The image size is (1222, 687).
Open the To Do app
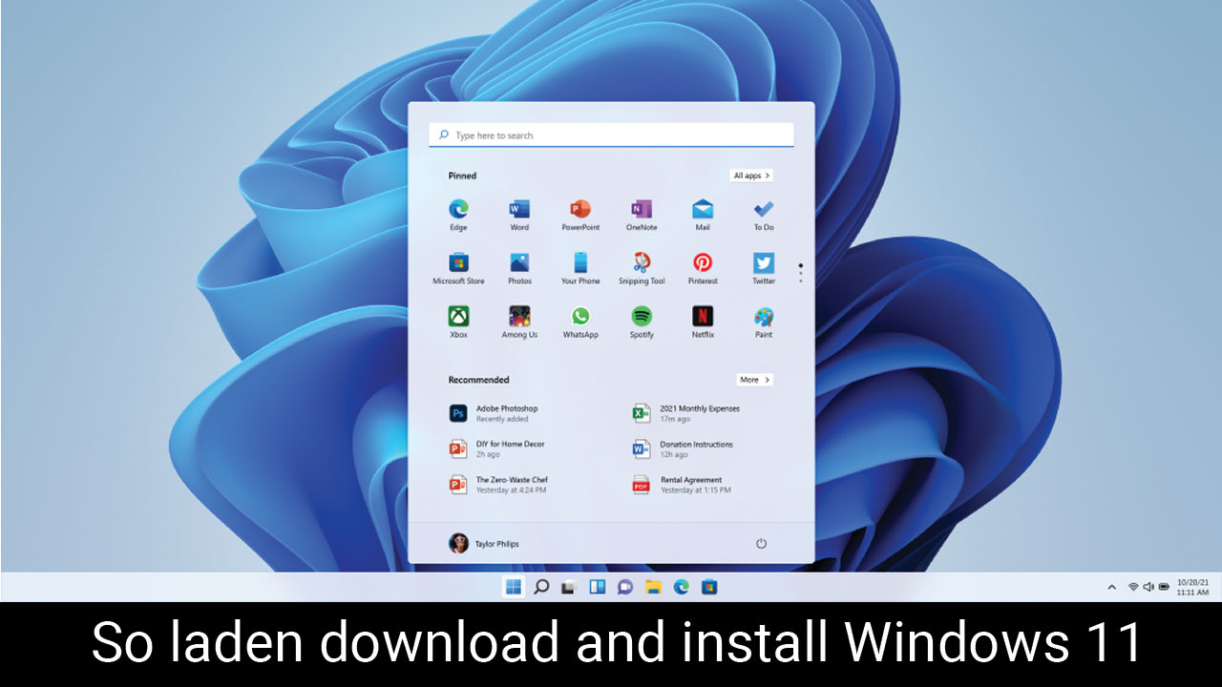764,215
